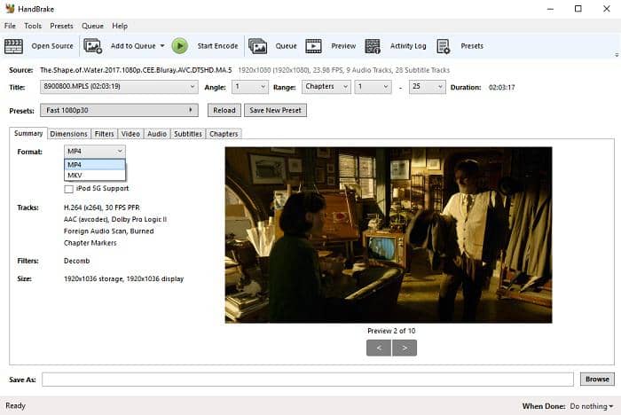Click Save New Preset button
The image size is (621, 415).
pos(275,110)
